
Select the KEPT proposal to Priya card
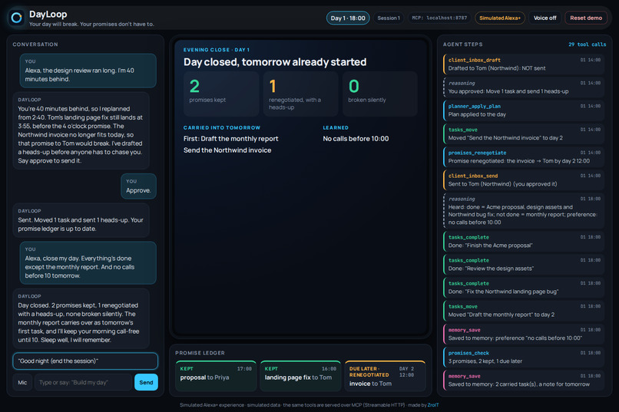(216, 376)
